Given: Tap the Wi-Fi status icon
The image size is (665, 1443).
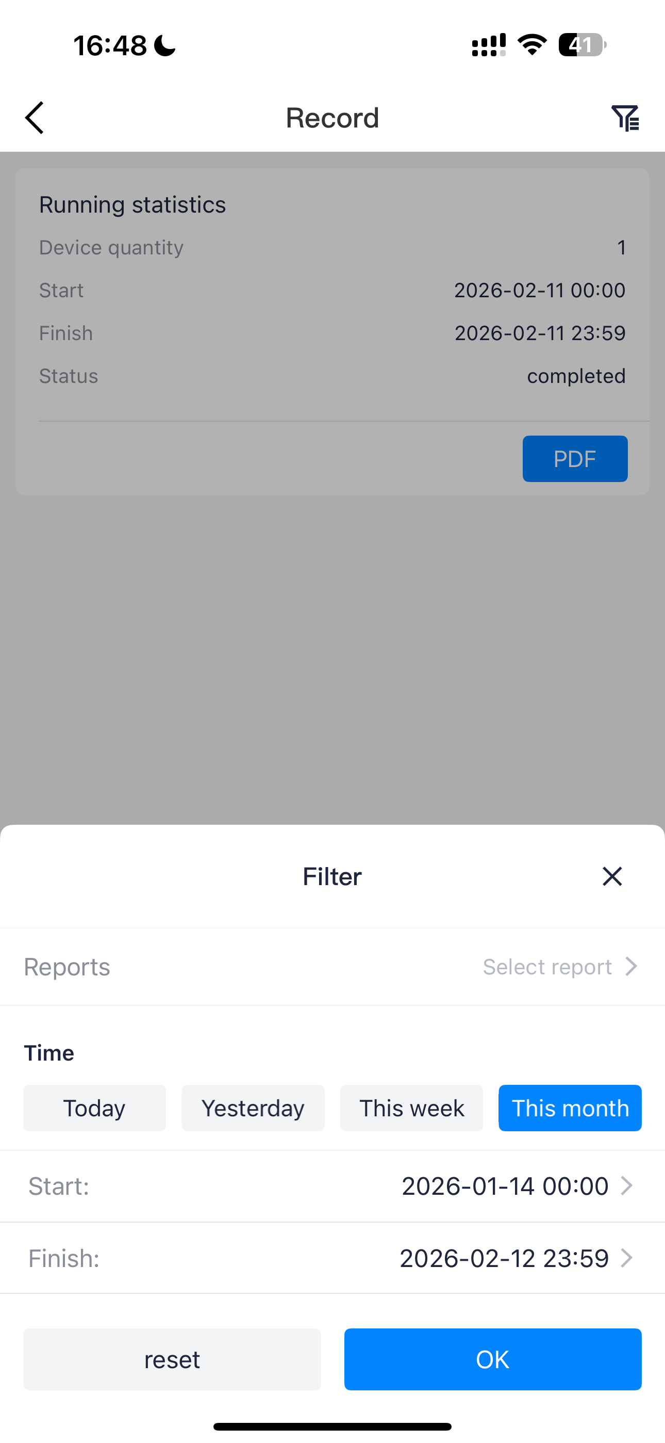Looking at the screenshot, I should (x=532, y=45).
